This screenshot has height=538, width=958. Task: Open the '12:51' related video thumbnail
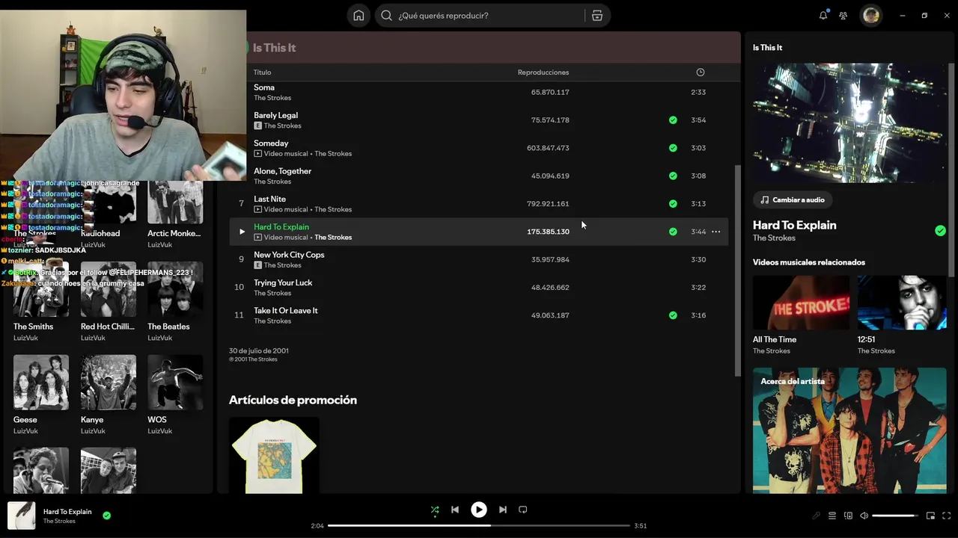click(902, 303)
